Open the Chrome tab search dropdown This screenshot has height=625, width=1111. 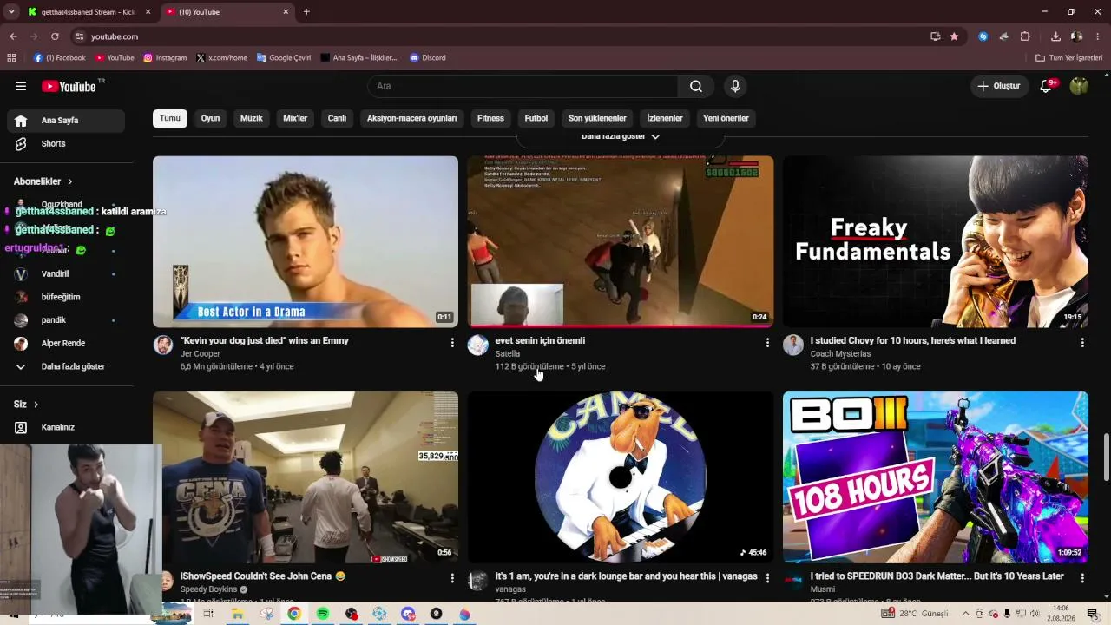pyautogui.click(x=11, y=11)
